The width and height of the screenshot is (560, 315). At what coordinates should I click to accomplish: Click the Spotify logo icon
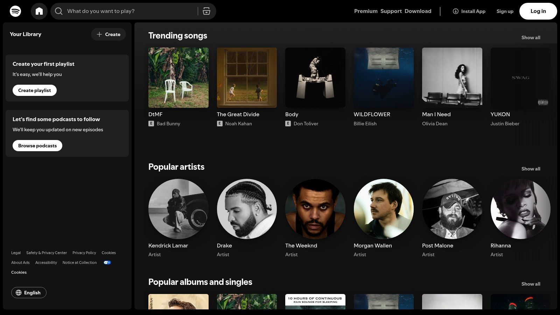point(15,11)
